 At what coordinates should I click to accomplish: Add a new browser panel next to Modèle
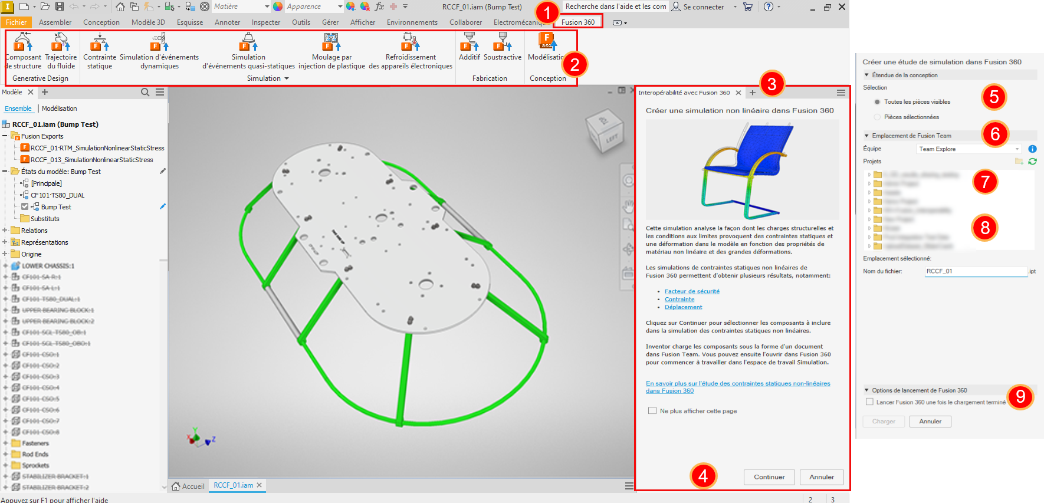[45, 92]
